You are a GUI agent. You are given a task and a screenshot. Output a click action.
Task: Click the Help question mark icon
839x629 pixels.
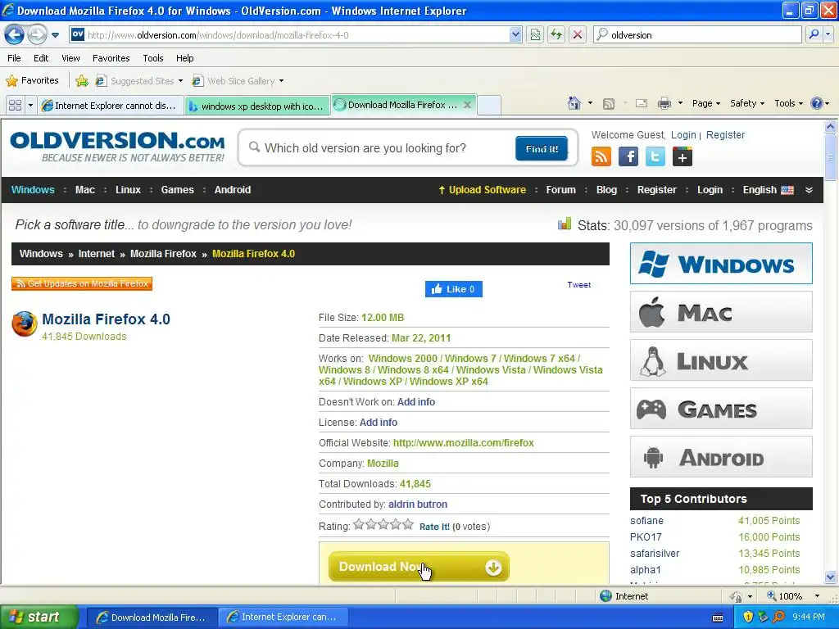pyautogui.click(x=817, y=103)
